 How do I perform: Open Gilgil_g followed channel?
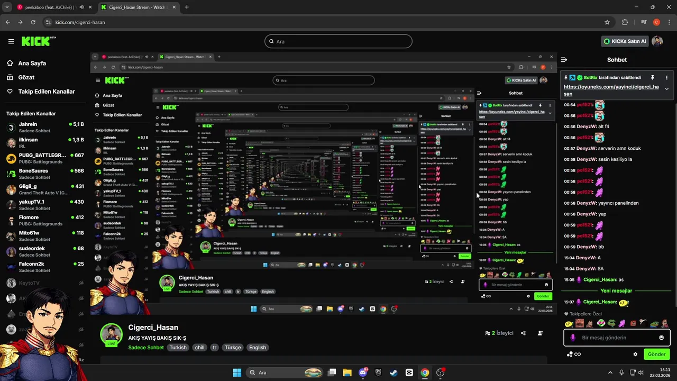pyautogui.click(x=44, y=189)
